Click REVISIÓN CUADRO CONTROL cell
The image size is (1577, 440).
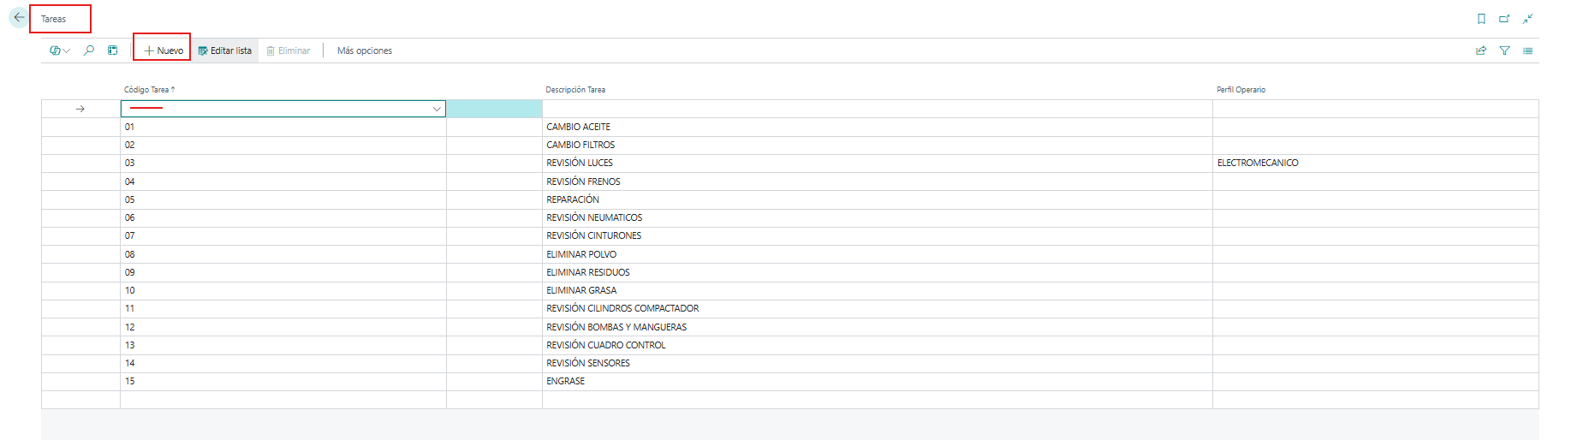[x=878, y=345]
